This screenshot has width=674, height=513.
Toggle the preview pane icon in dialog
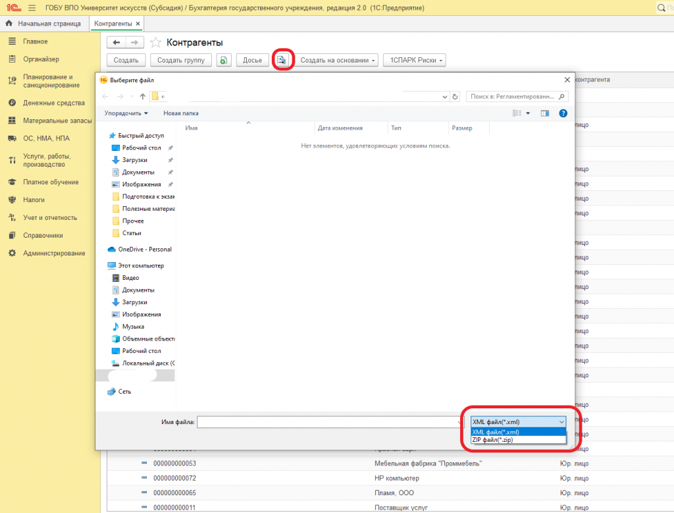coord(544,113)
